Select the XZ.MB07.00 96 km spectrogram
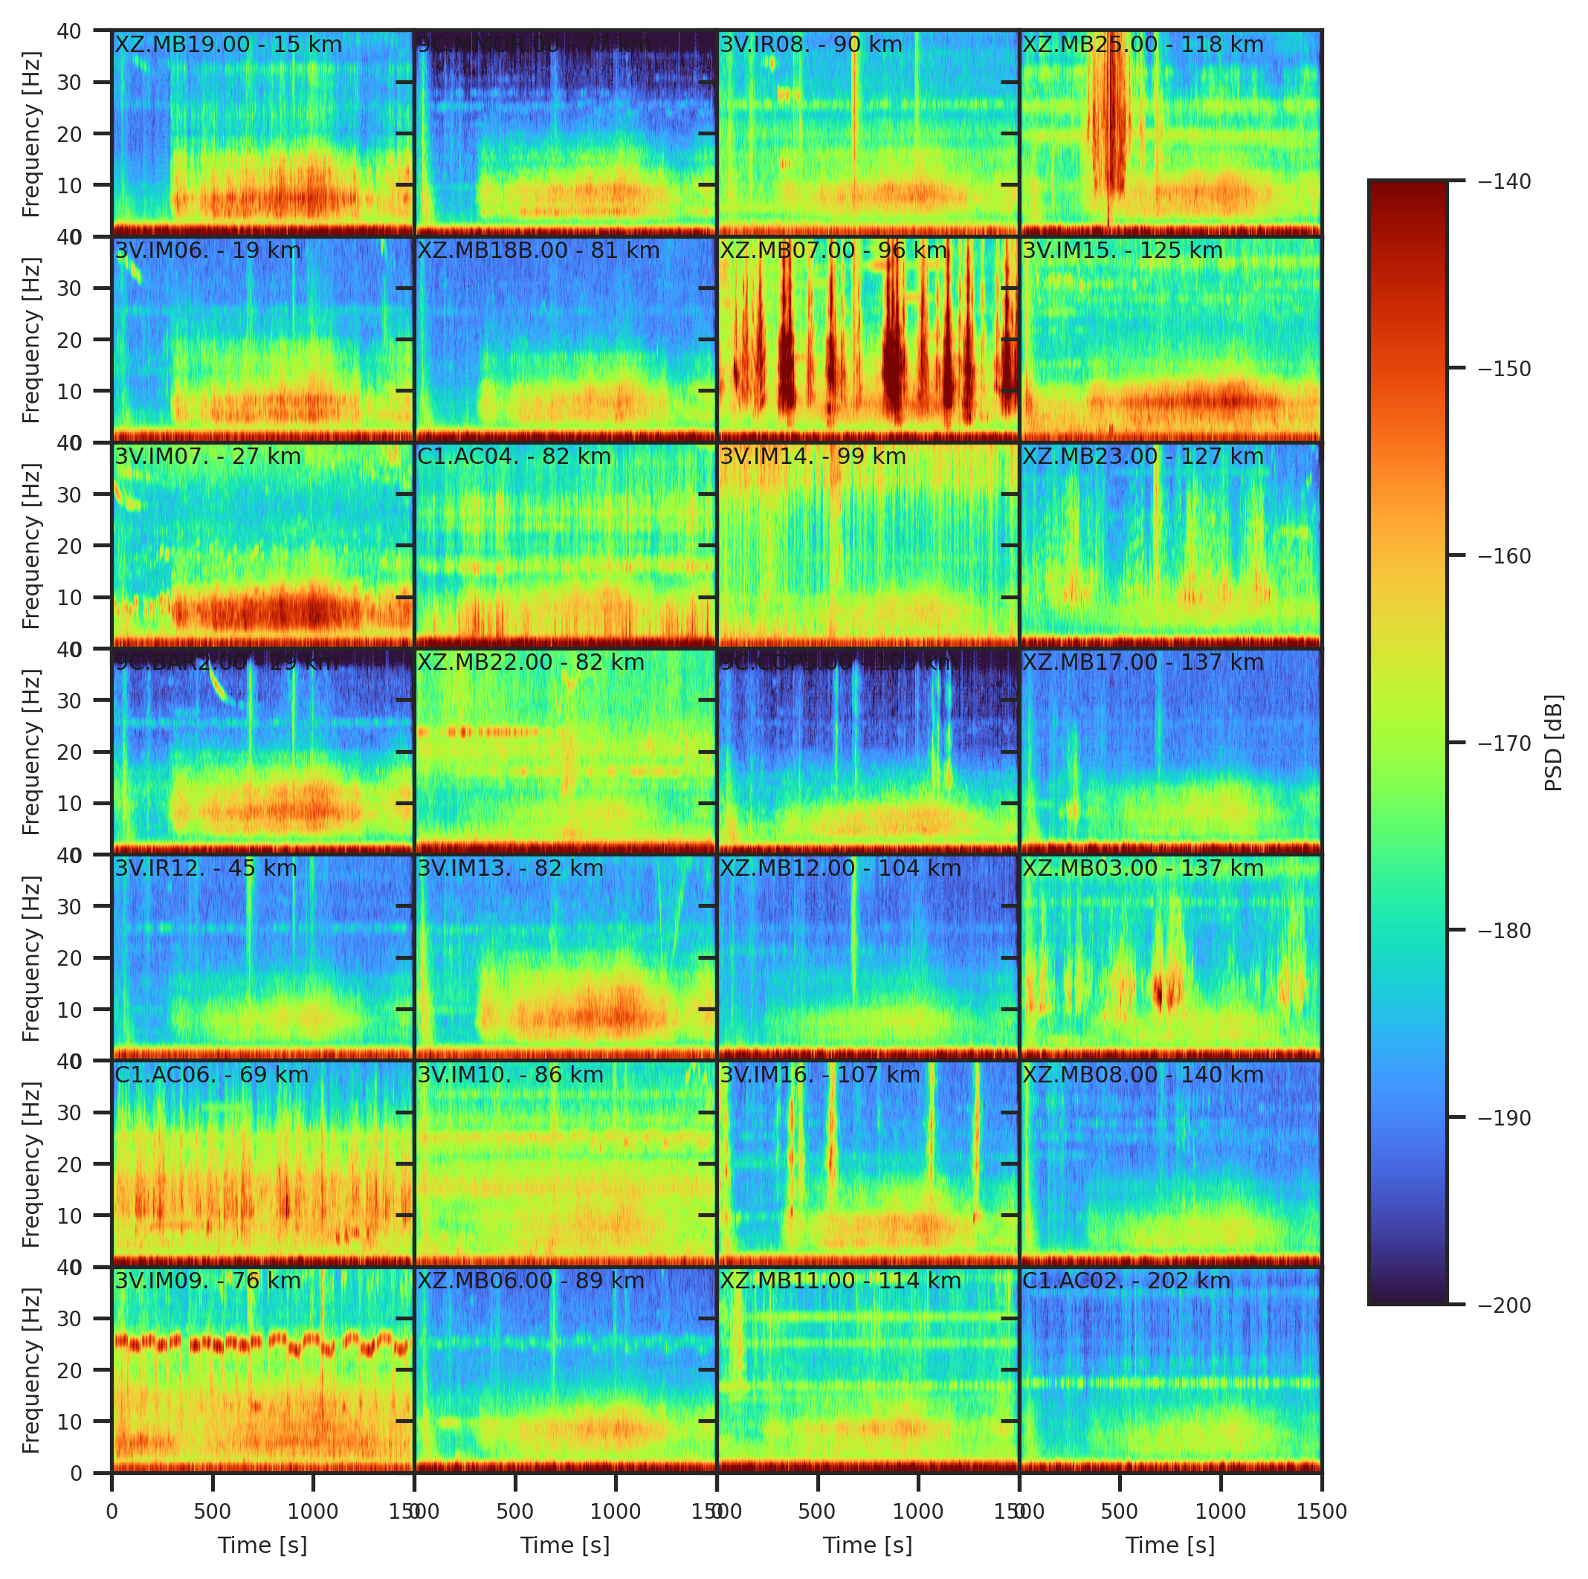Screen dimensions: 1588x1579 867,340
